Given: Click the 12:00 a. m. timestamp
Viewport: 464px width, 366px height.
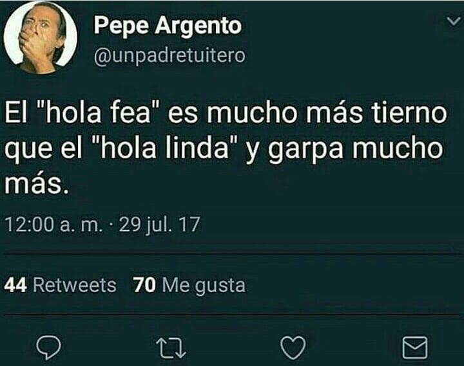Looking at the screenshot, I should pyautogui.click(x=54, y=224).
